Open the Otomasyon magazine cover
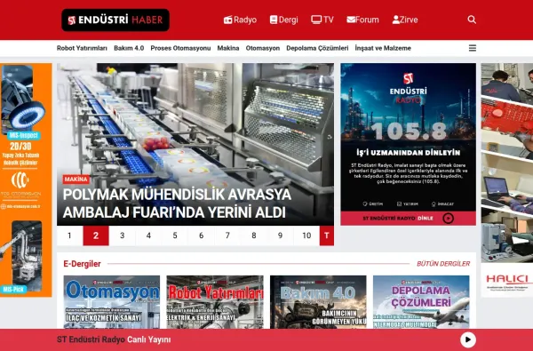 point(112,302)
